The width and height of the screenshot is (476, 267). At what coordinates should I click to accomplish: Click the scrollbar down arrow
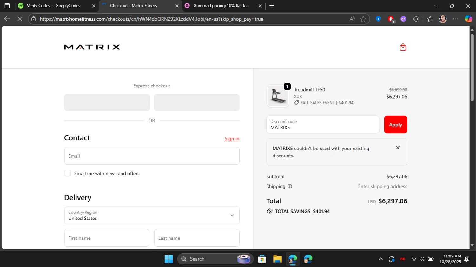[472, 245]
